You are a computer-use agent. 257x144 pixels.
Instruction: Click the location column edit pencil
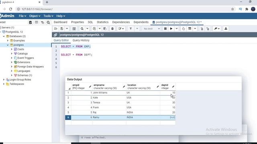coord(158,86)
